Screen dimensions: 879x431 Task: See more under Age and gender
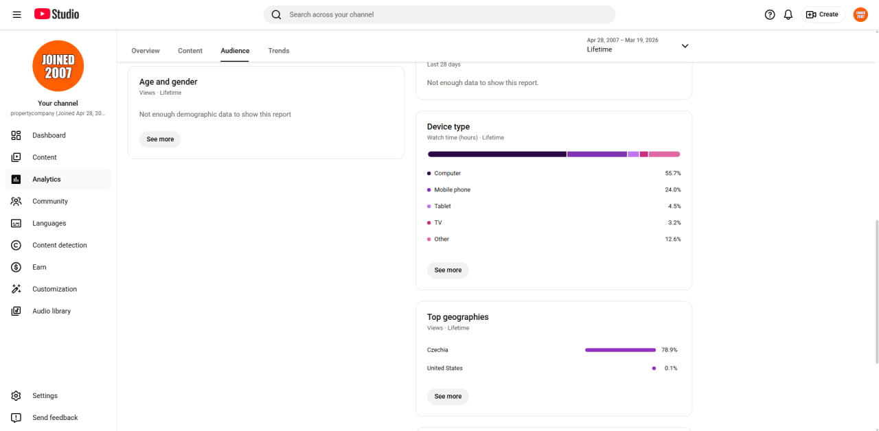(160, 139)
